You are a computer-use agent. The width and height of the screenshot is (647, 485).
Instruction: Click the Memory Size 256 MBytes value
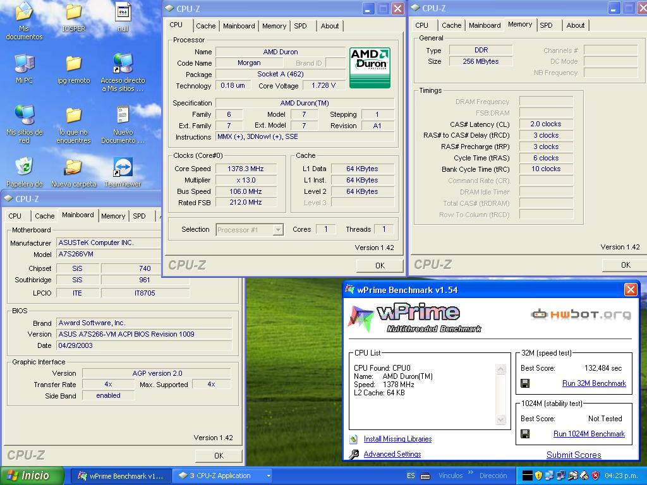coord(481,61)
